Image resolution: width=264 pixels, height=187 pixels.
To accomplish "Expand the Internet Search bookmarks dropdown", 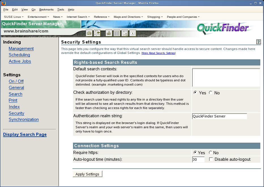I will 78,17.
